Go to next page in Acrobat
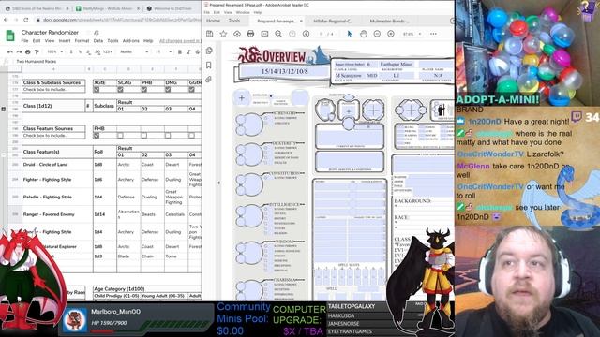 click(x=306, y=34)
